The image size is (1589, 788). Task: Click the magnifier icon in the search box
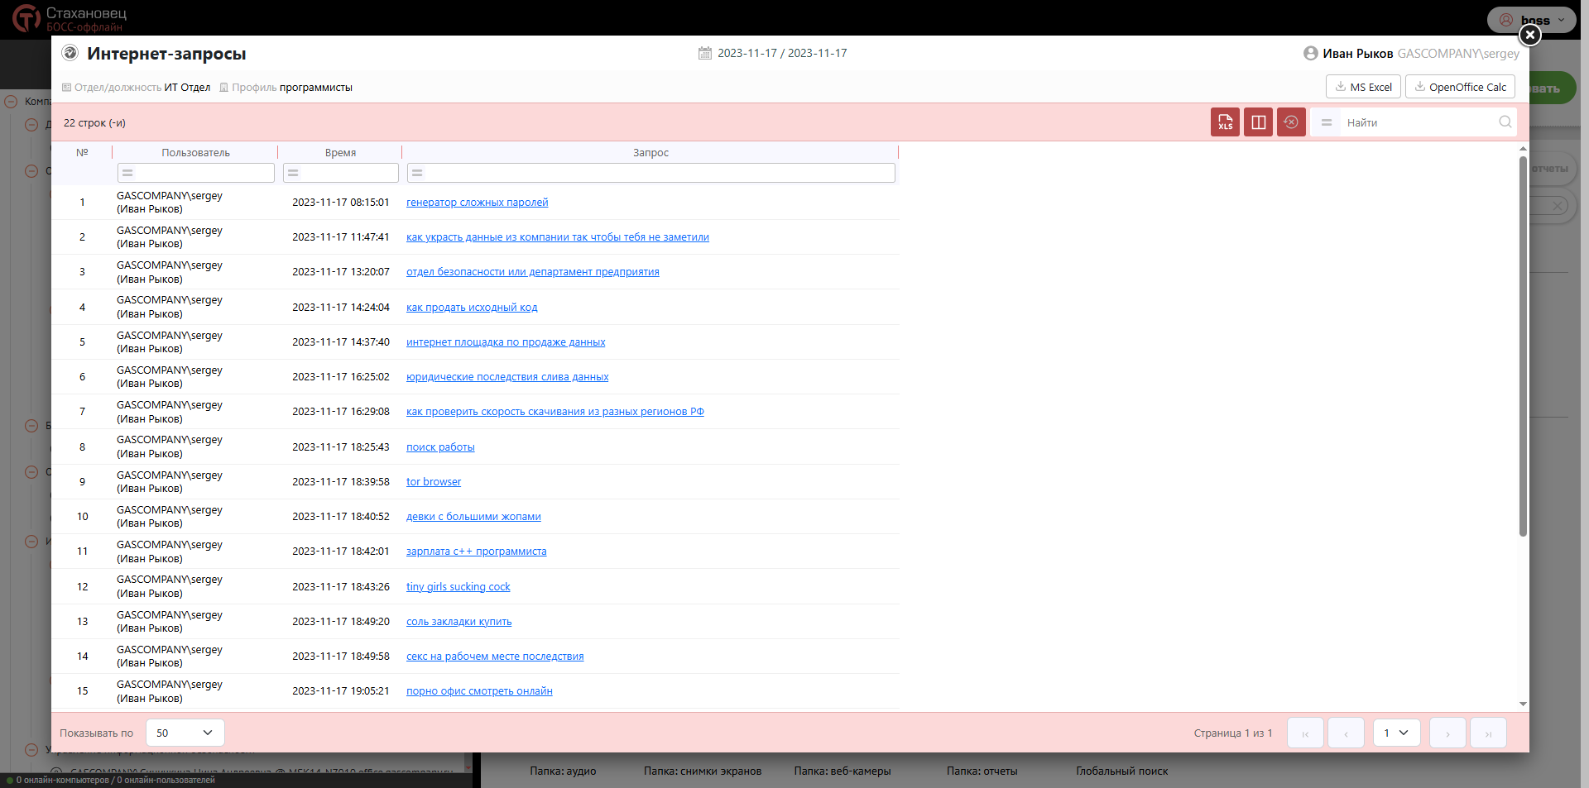coord(1505,122)
